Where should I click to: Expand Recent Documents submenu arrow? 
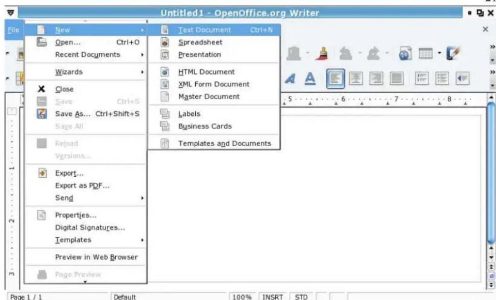pos(142,55)
